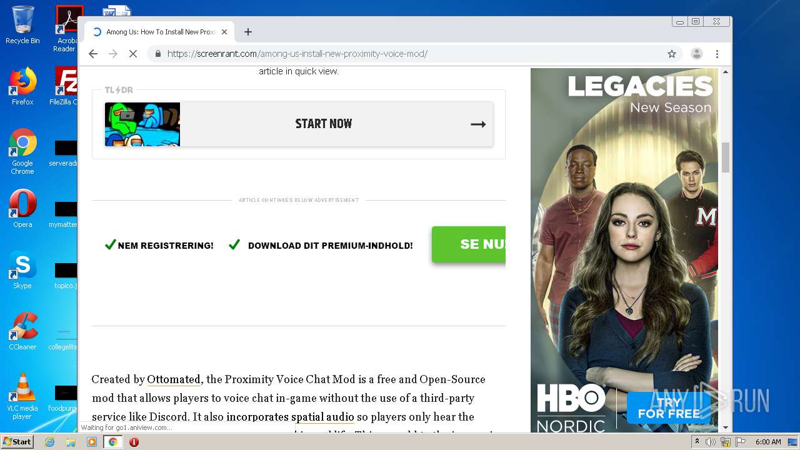This screenshot has width=800, height=450.
Task: Open Google Chrome desktop shortcut
Action: click(22, 151)
